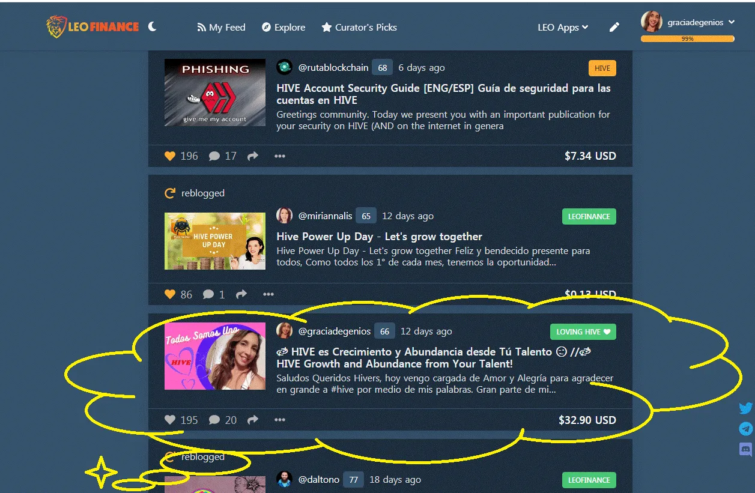Open Discord icon in side bar
The width and height of the screenshot is (755, 493).
coord(745,449)
